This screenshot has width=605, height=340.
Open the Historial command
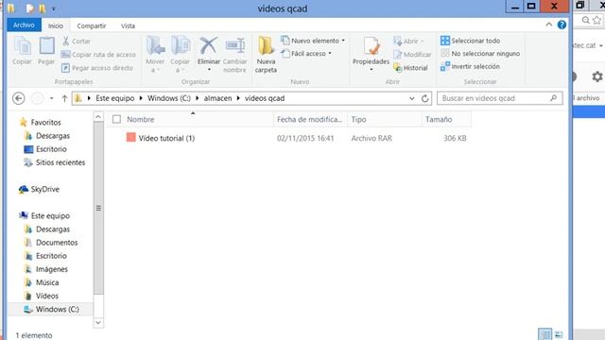410,68
